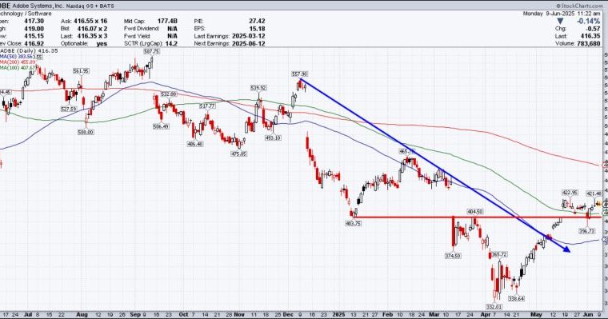This screenshot has width=608, height=319.
Task: Click the Last Earnings date 2025-03-12
Action: click(x=249, y=36)
